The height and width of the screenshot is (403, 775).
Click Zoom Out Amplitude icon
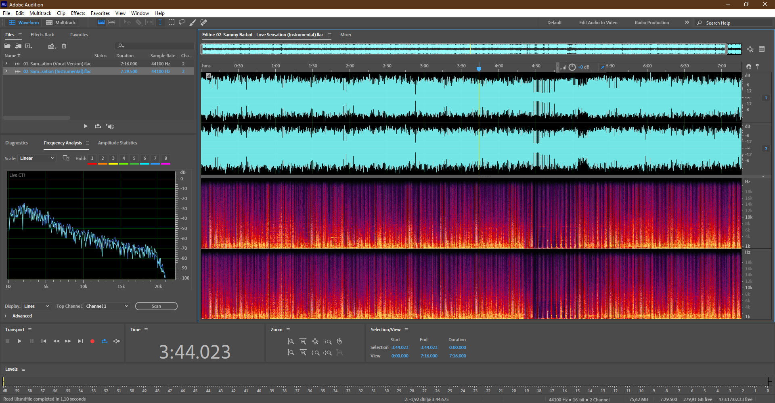click(x=291, y=353)
